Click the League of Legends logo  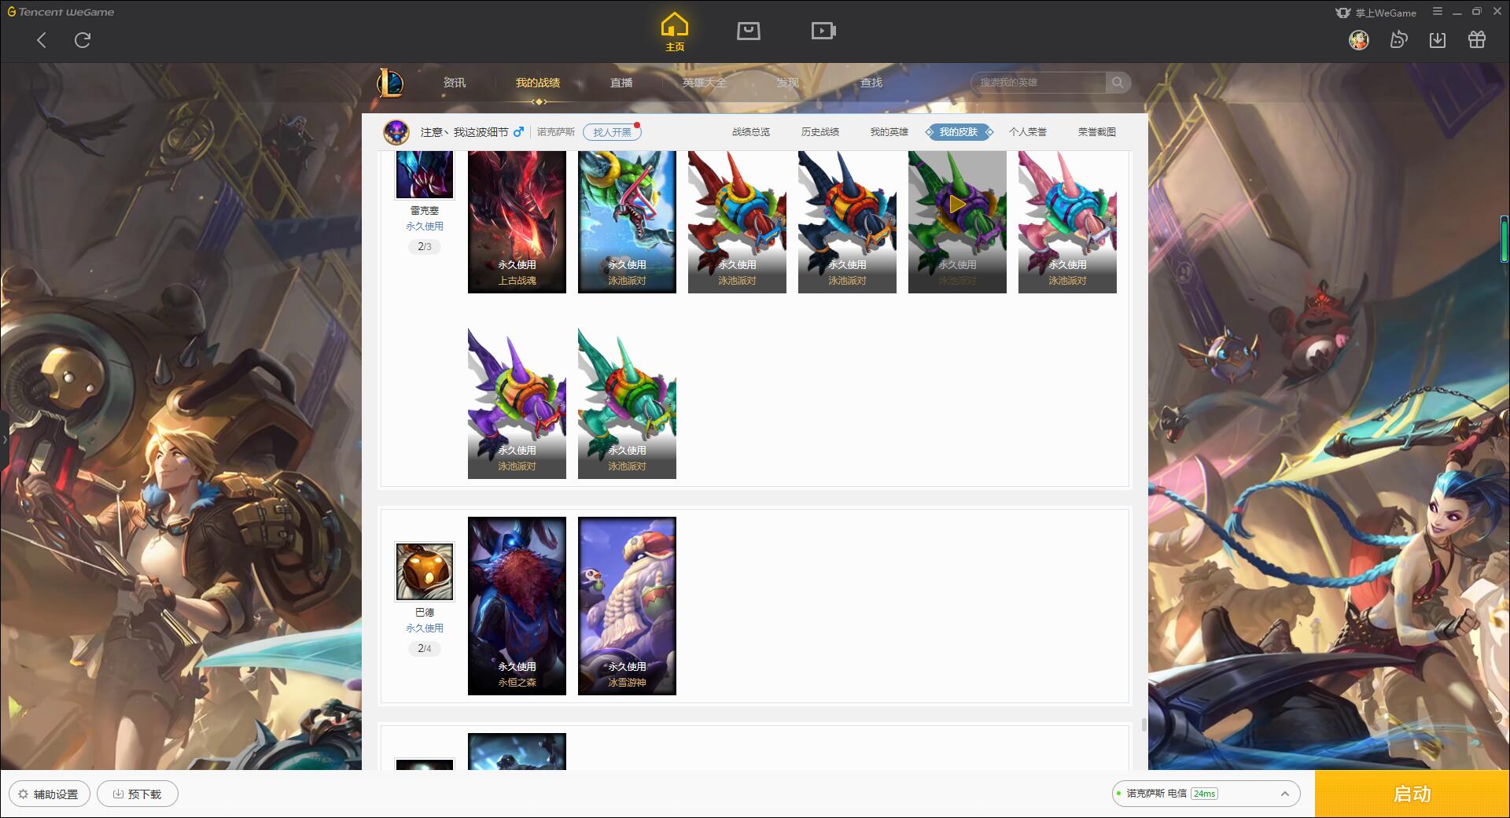pos(391,83)
